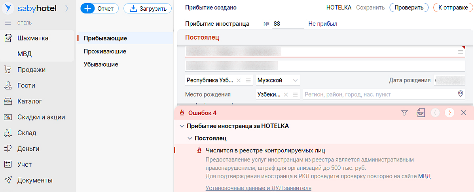Open citizenship list beside Республика Узб...

[x=248, y=80]
